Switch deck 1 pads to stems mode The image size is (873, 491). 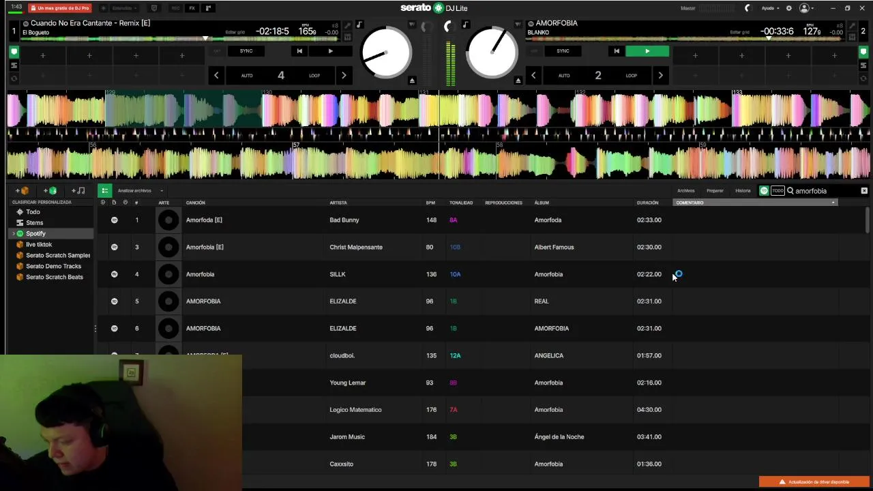click(14, 65)
